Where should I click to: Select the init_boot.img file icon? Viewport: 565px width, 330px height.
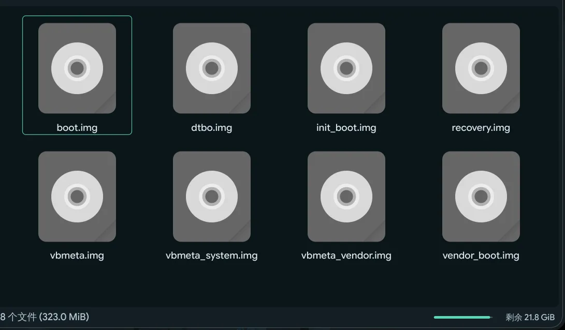click(x=346, y=68)
